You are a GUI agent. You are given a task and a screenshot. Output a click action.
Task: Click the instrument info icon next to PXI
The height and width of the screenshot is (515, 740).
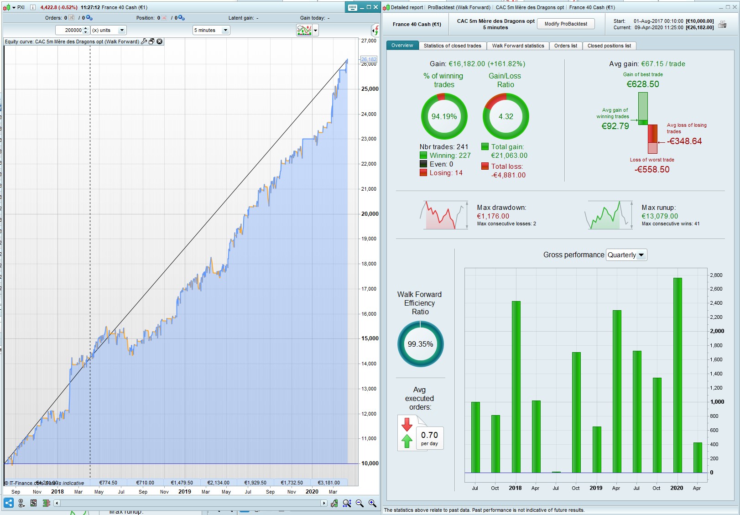coord(32,7)
